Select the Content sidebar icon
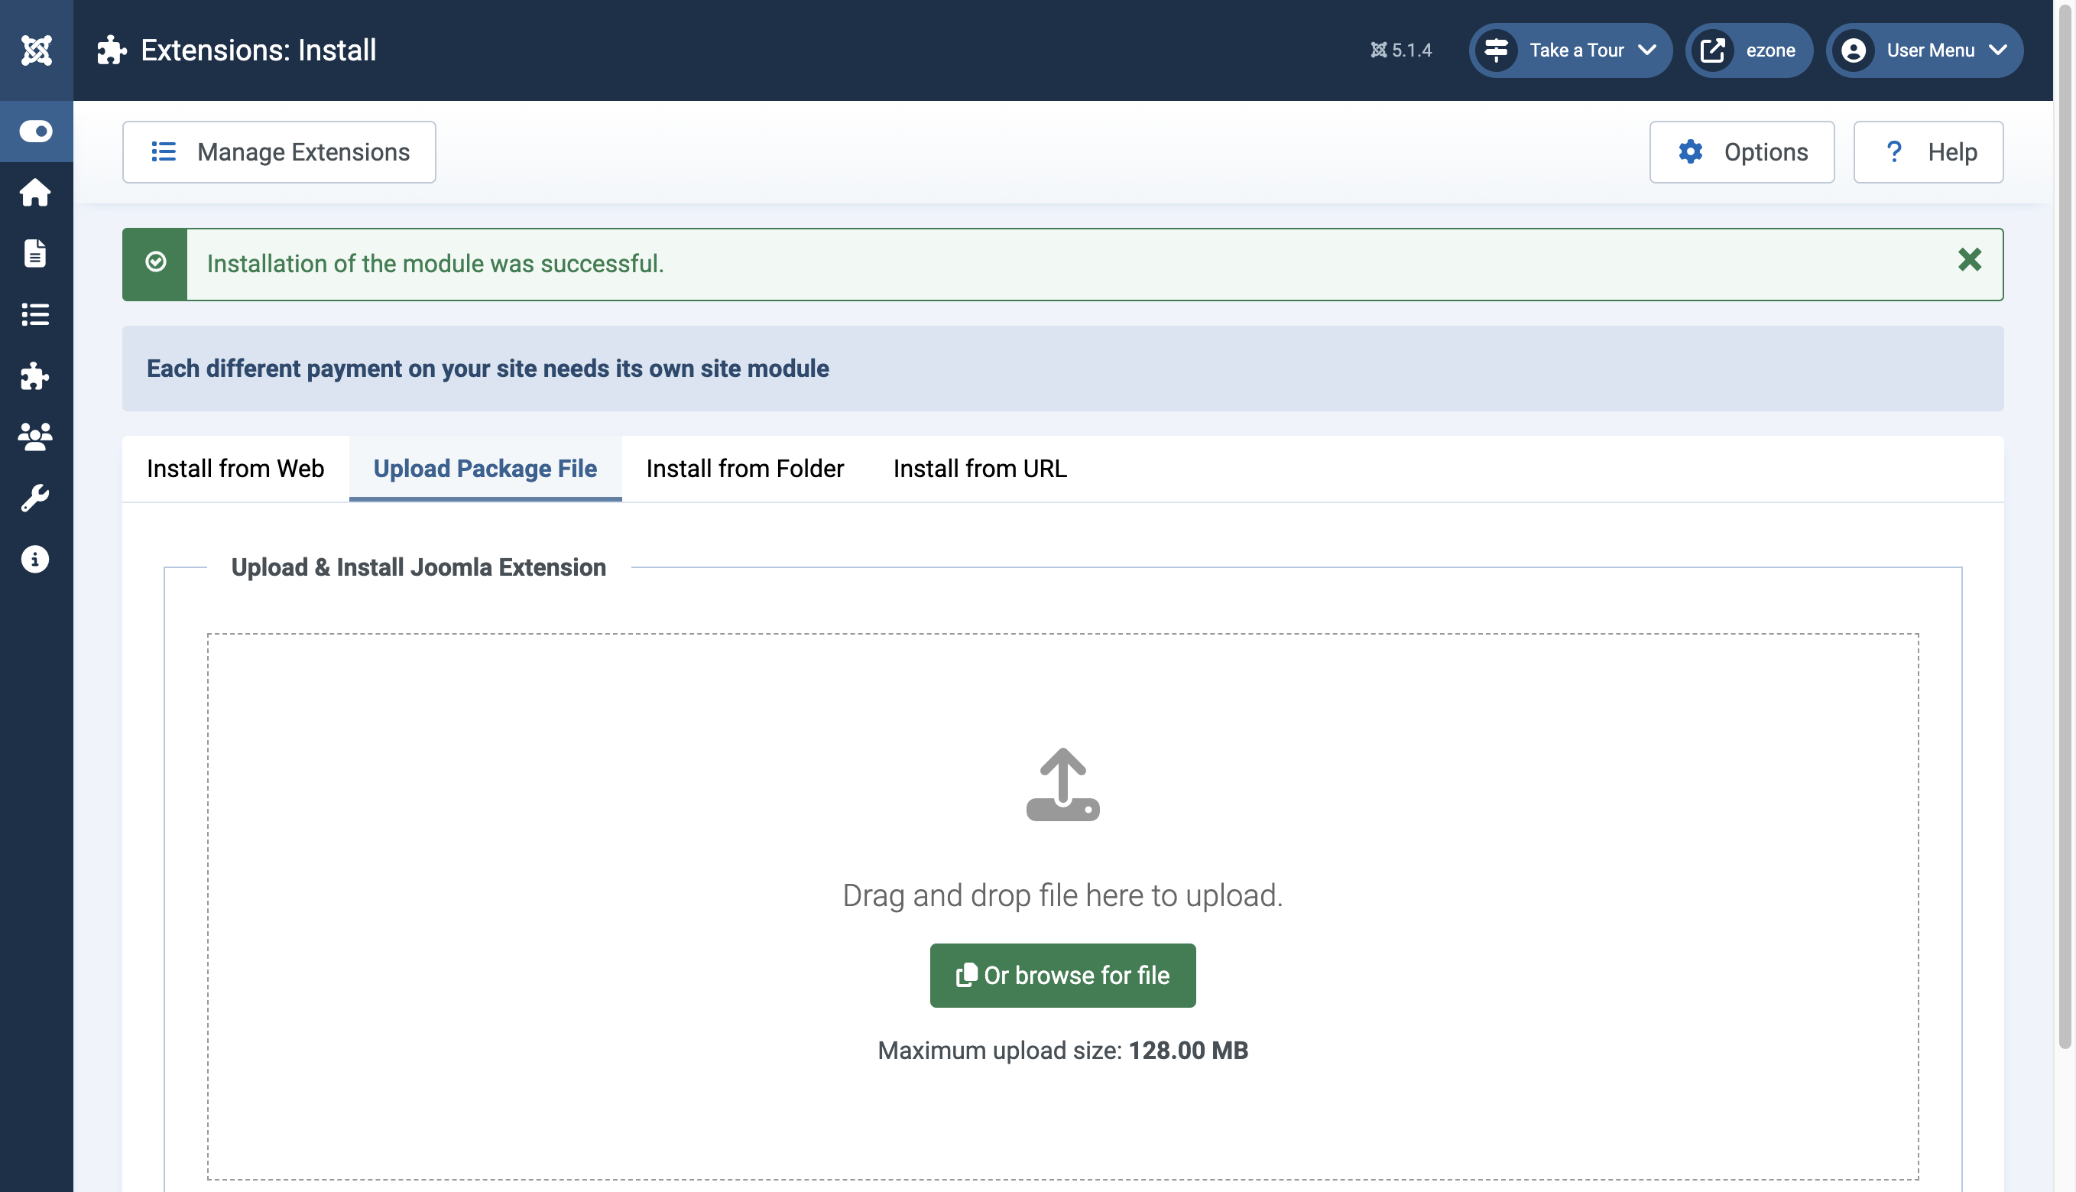Screen dimensions: 2076x1192 tap(35, 254)
